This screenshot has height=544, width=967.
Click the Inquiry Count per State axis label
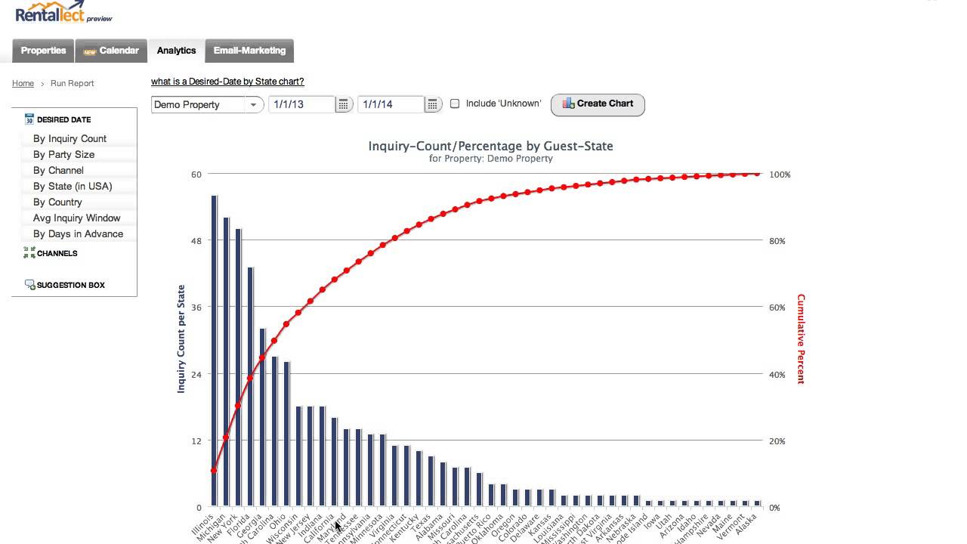click(181, 338)
